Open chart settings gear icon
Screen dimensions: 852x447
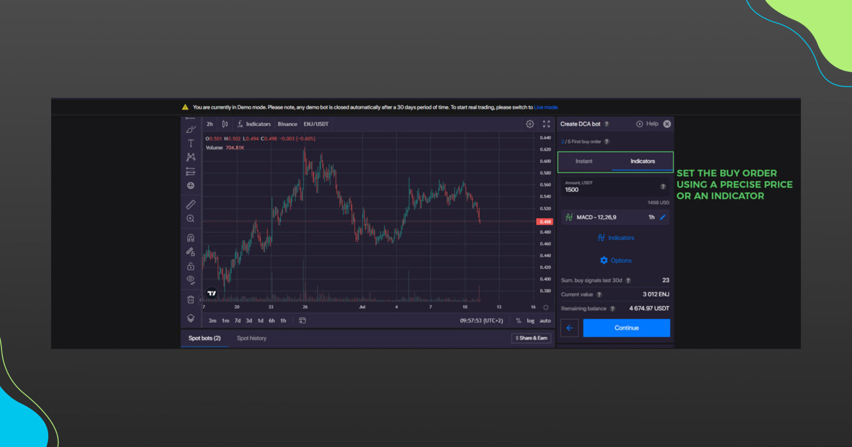530,124
